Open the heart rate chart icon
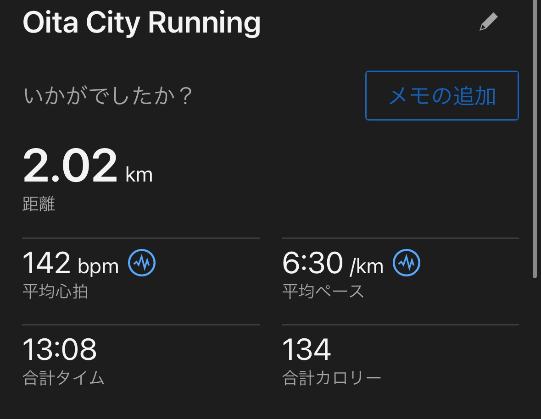Screen dimensions: 541x419 [x=142, y=263]
